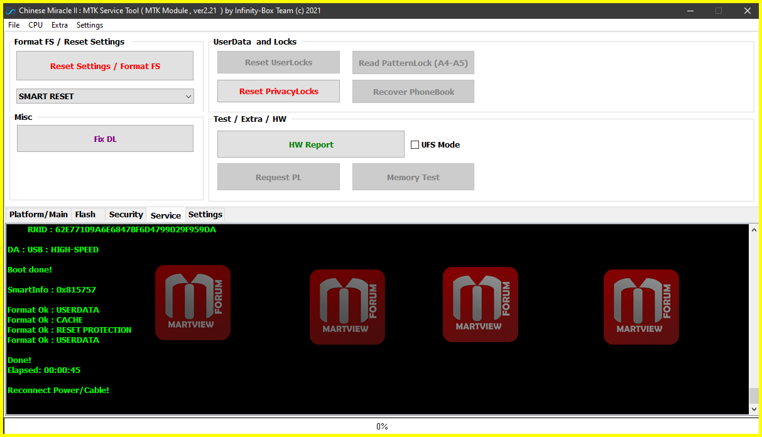Click the Fix DL button

105,139
